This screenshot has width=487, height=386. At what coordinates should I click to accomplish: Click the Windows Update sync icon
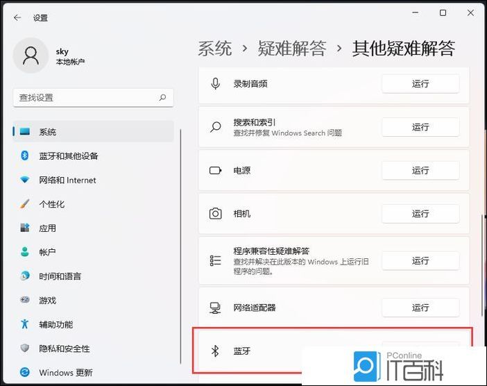tap(24, 371)
